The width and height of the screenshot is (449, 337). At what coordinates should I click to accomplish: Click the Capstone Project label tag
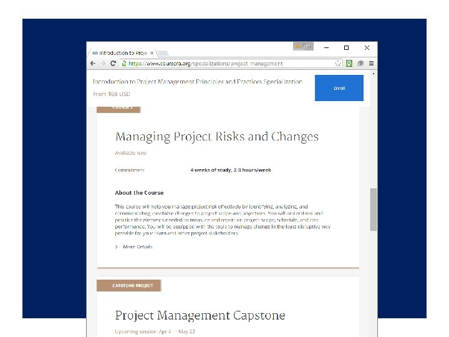tap(129, 286)
